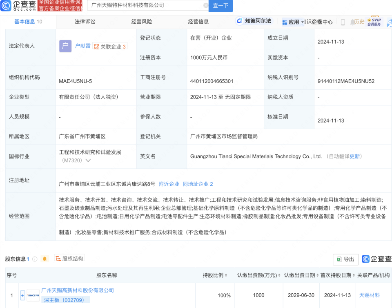
Task: Open 股权结构 button
Action: coord(70,259)
